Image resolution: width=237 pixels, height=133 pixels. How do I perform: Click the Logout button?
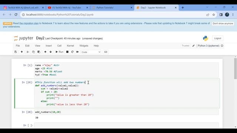(218, 38)
